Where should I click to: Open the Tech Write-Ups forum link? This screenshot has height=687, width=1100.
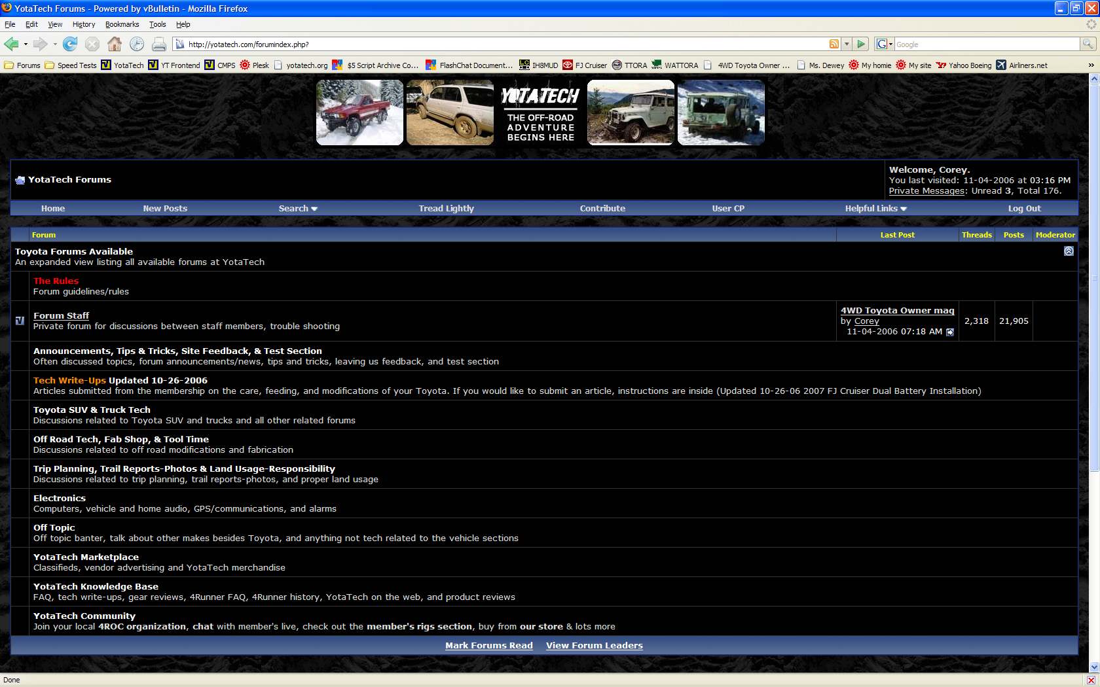click(69, 380)
